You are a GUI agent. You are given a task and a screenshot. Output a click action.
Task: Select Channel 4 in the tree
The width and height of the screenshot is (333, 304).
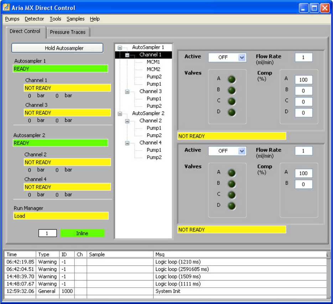click(x=150, y=143)
